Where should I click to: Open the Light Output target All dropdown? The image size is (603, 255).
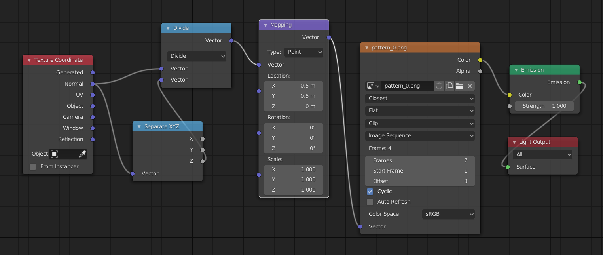(x=542, y=155)
